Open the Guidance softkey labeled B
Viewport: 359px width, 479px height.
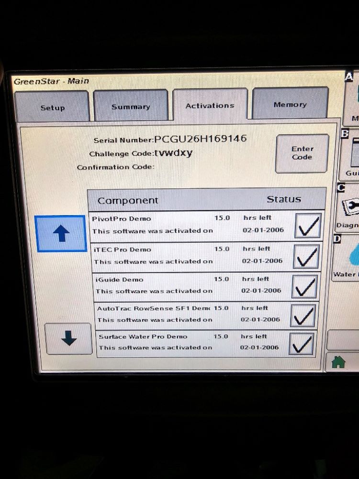pyautogui.click(x=350, y=156)
